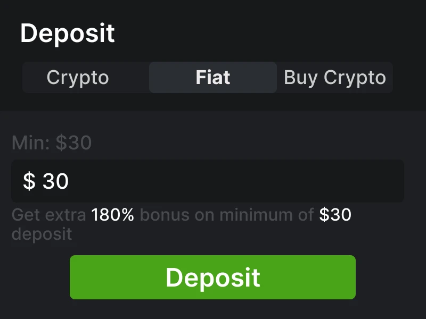Click the Buy Crypto option on the right
The image size is (426, 319).
point(334,78)
